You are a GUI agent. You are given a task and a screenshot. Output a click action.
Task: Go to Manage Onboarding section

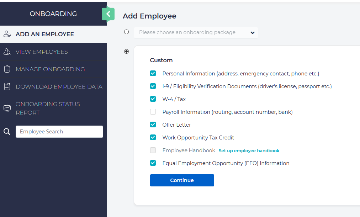(x=50, y=69)
